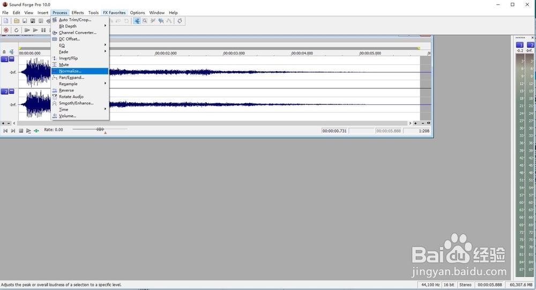Expand the Time submenu
The image size is (536, 290).
click(x=80, y=110)
